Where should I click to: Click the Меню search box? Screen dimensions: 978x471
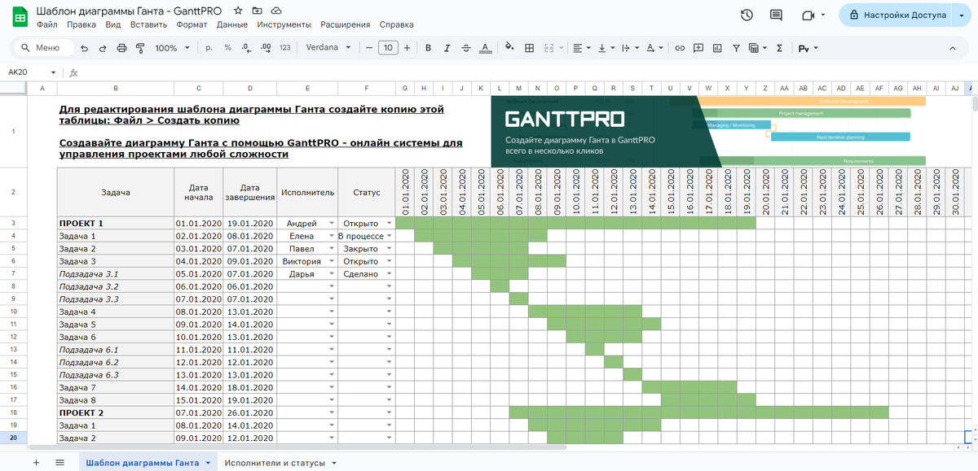(45, 48)
